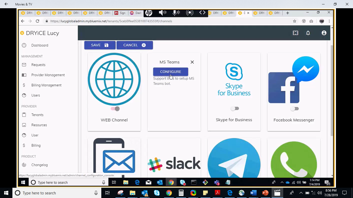This screenshot has height=198, width=353.
Task: Click the text 'Support links to setup MS Teams bot.'
Action: point(174,81)
